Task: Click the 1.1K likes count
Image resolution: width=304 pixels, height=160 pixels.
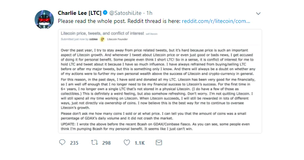Action: click(140, 143)
